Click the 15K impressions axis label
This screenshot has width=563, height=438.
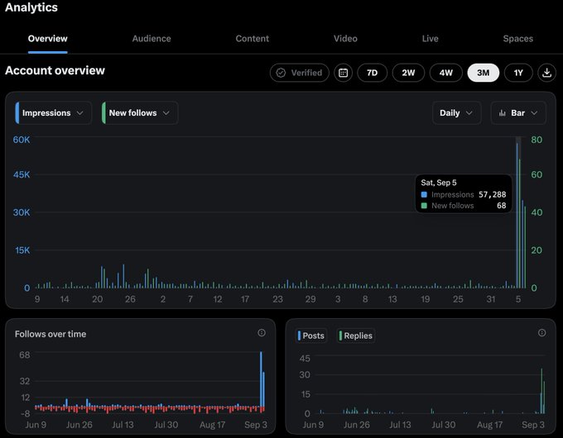point(22,250)
